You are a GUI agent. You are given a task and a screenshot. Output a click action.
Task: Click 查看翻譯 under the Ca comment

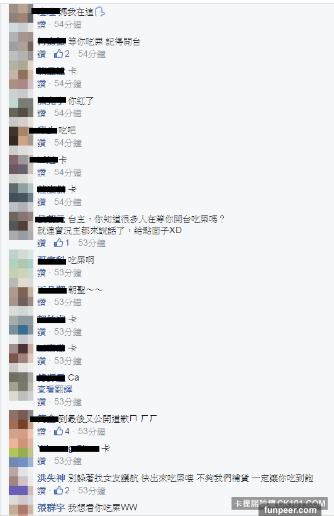pyautogui.click(x=55, y=389)
